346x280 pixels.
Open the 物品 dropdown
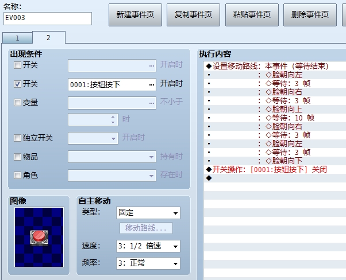click(x=112, y=157)
